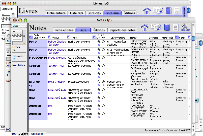Click the Notes vertical scroll thumb
Viewport: 203px width, 136px height.
(193, 38)
